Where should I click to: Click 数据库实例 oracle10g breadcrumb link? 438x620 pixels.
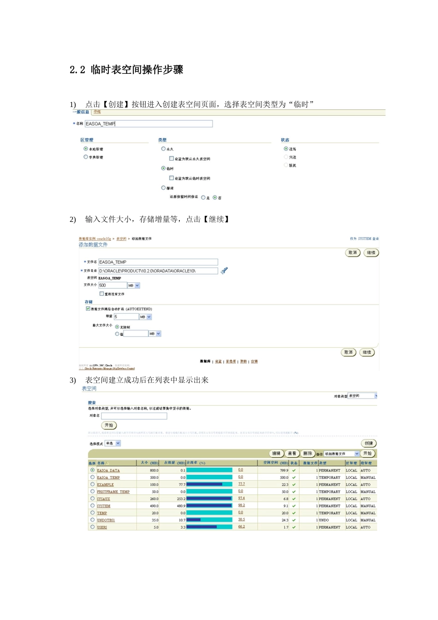[95, 239]
